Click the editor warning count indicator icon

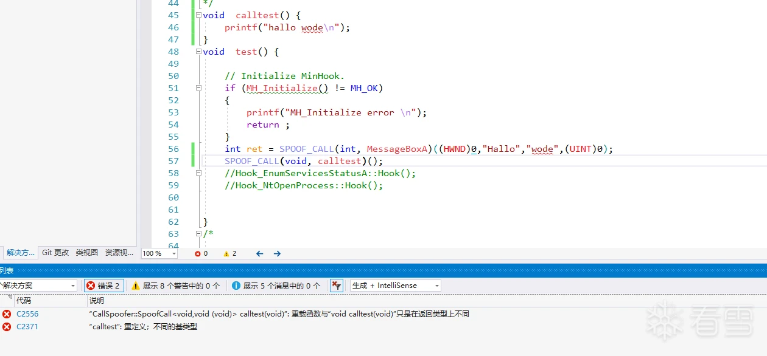point(226,253)
